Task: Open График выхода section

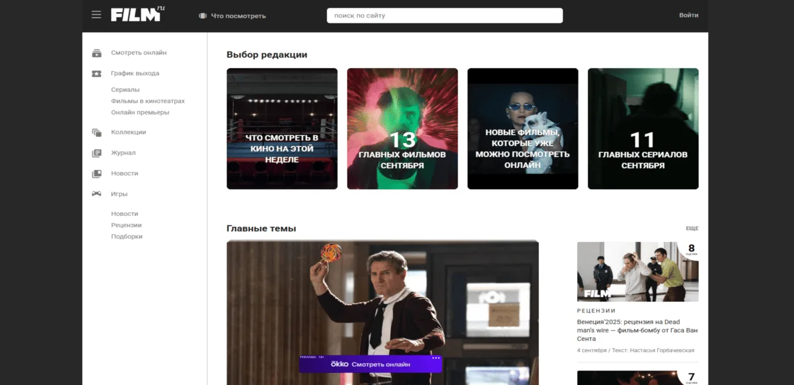Action: (135, 73)
